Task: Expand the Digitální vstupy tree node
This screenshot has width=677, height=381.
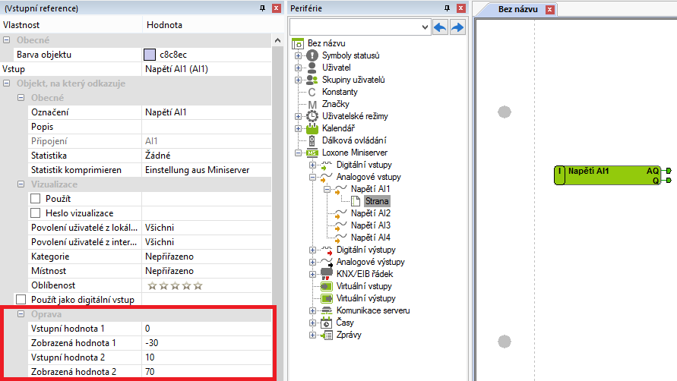Action: click(x=312, y=165)
